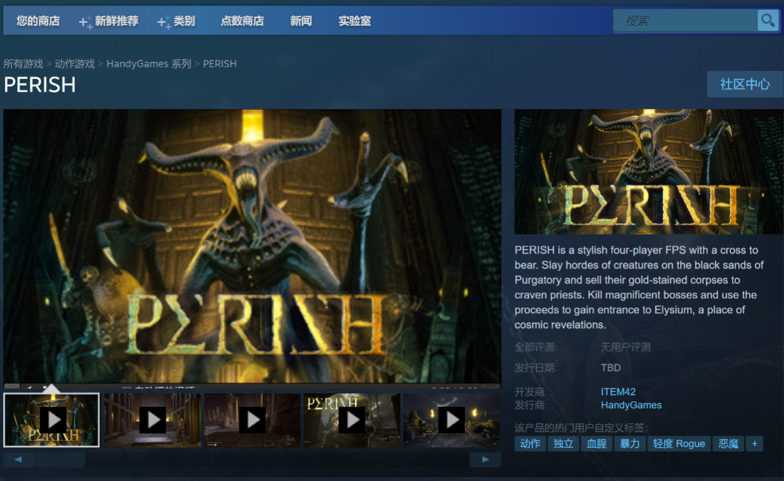Open developer ITEM42 link
Viewport: 784px width, 481px height.
pos(618,391)
